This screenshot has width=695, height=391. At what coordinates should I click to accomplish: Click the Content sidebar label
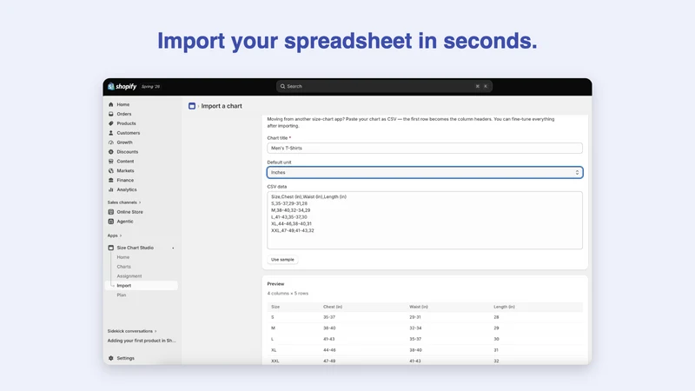tap(125, 162)
